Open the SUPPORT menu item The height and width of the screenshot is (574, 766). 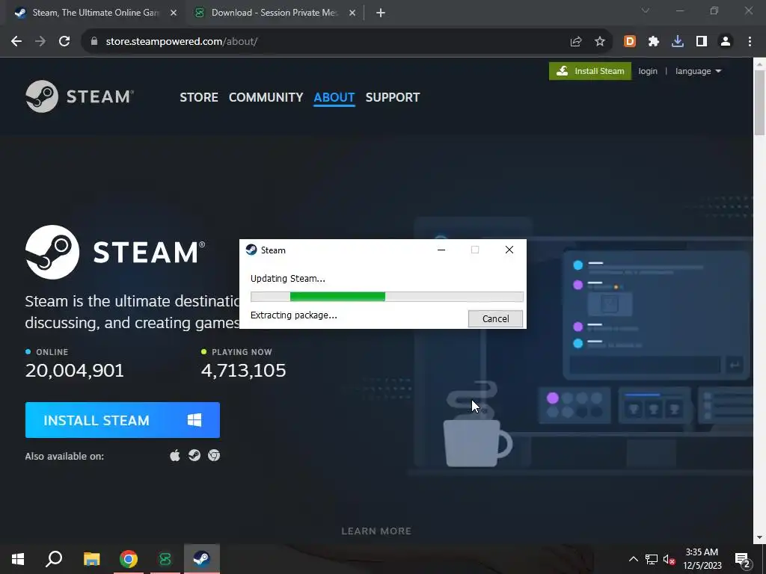tap(392, 97)
